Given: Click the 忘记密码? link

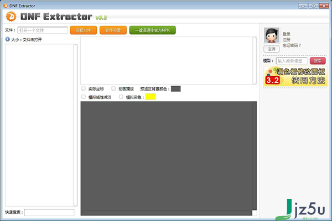Looking at the screenshot, I should click(291, 45).
